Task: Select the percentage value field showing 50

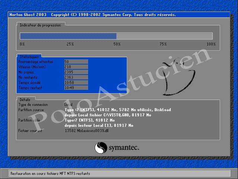Action: (76, 62)
